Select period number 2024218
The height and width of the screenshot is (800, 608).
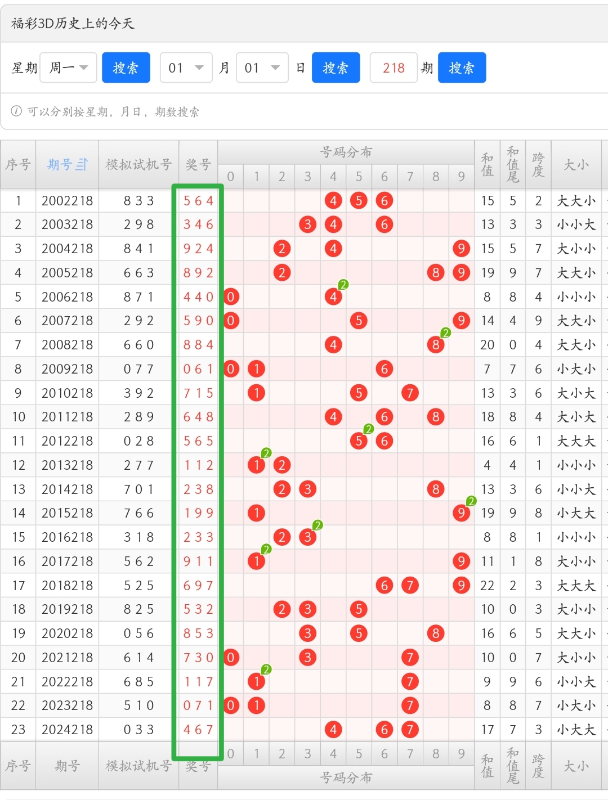(x=67, y=730)
